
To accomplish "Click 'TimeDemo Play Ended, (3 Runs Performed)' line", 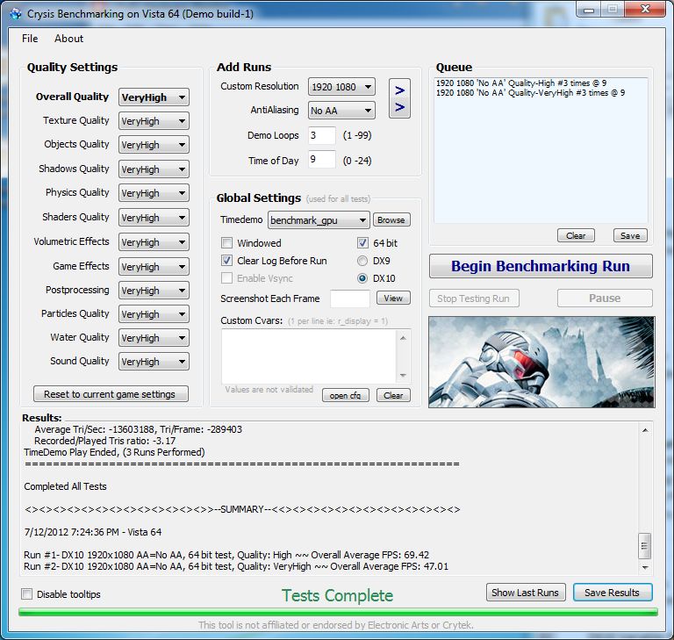I will pos(114,452).
